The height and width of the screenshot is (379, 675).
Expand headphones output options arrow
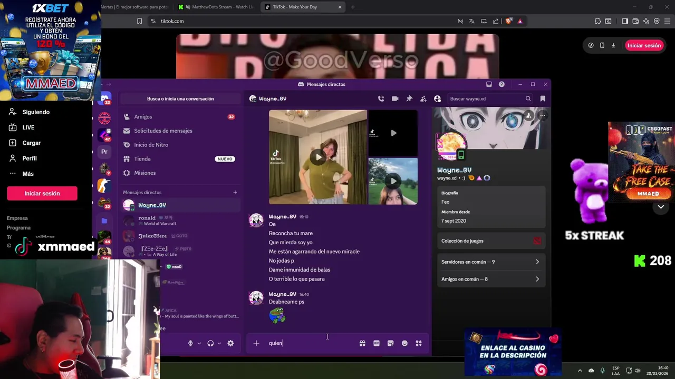(219, 343)
